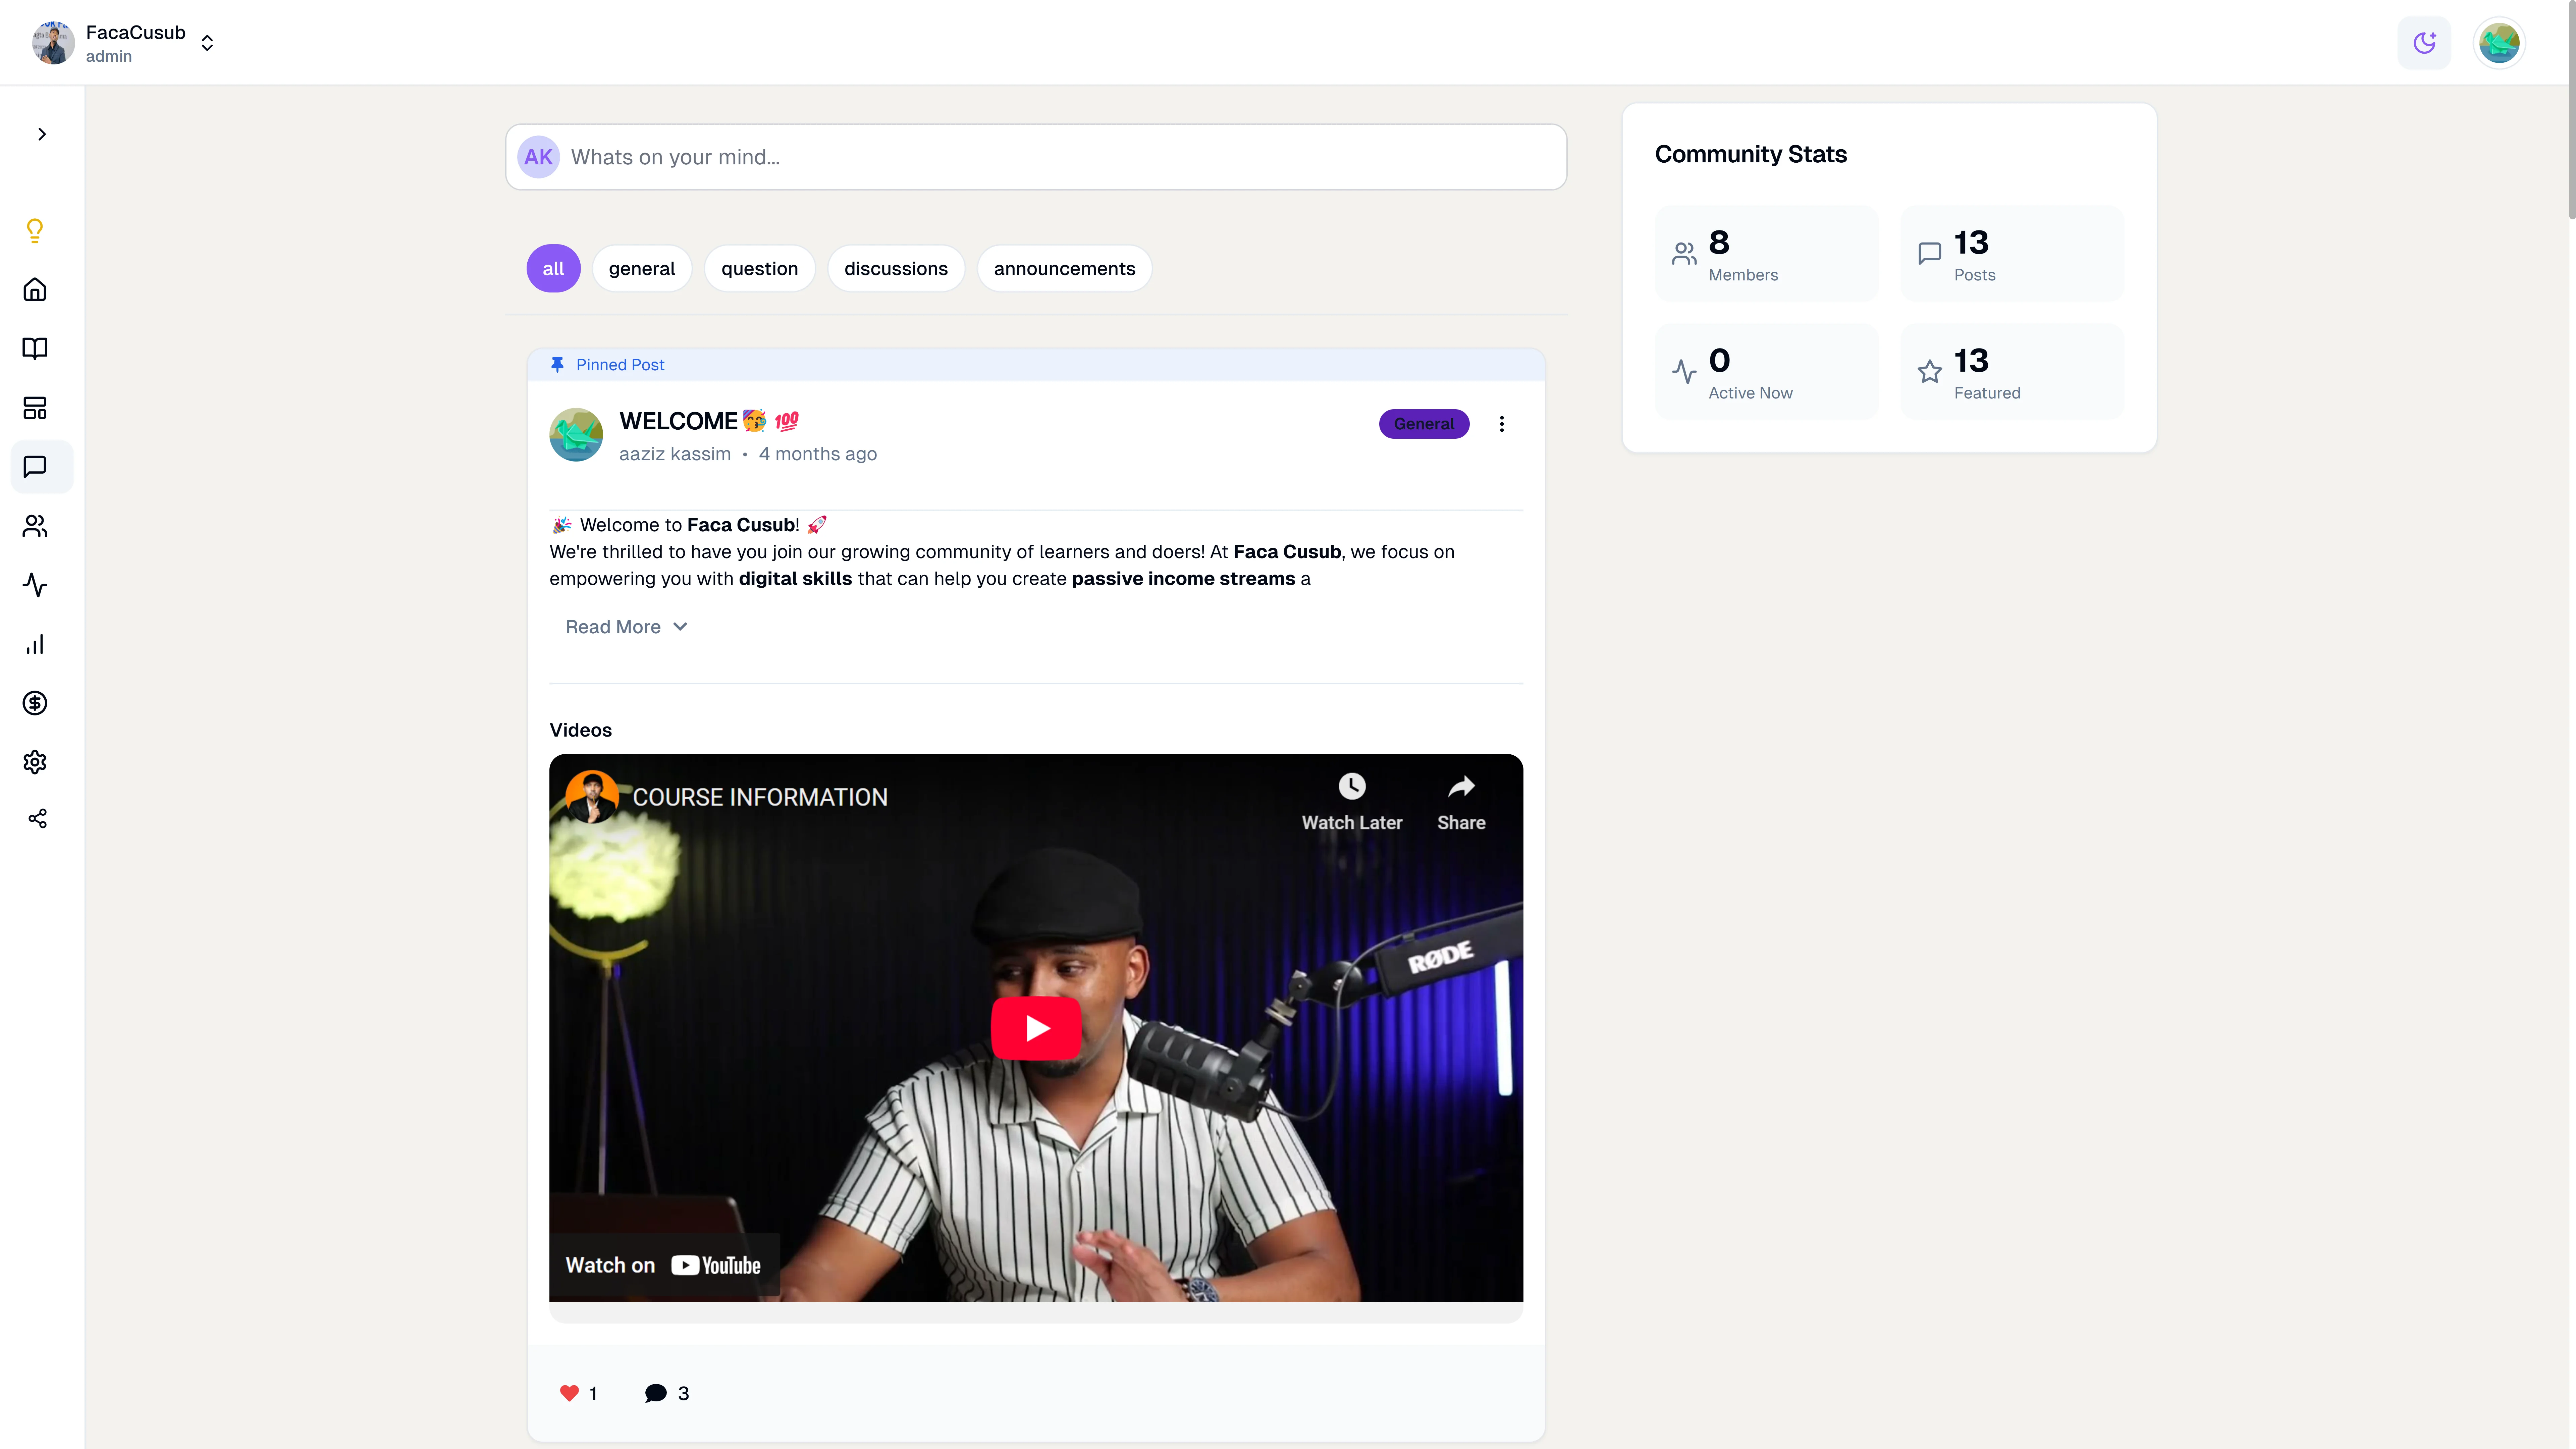Click COURSE INFORMATION video title
Screen dimensions: 2576x1449
pyautogui.click(x=760, y=797)
